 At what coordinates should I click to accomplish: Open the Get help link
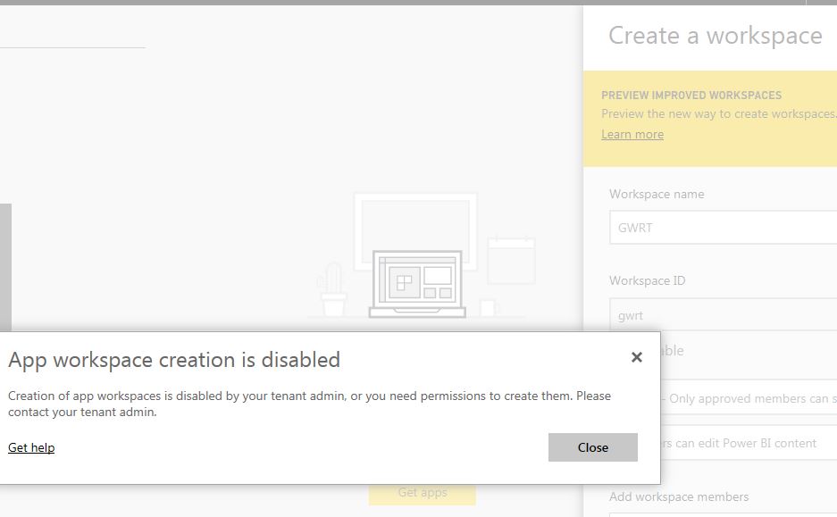pos(31,447)
